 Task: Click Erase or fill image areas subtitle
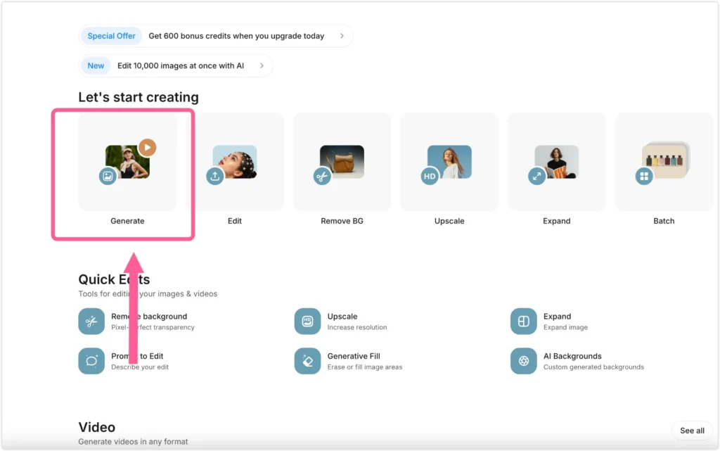click(365, 367)
